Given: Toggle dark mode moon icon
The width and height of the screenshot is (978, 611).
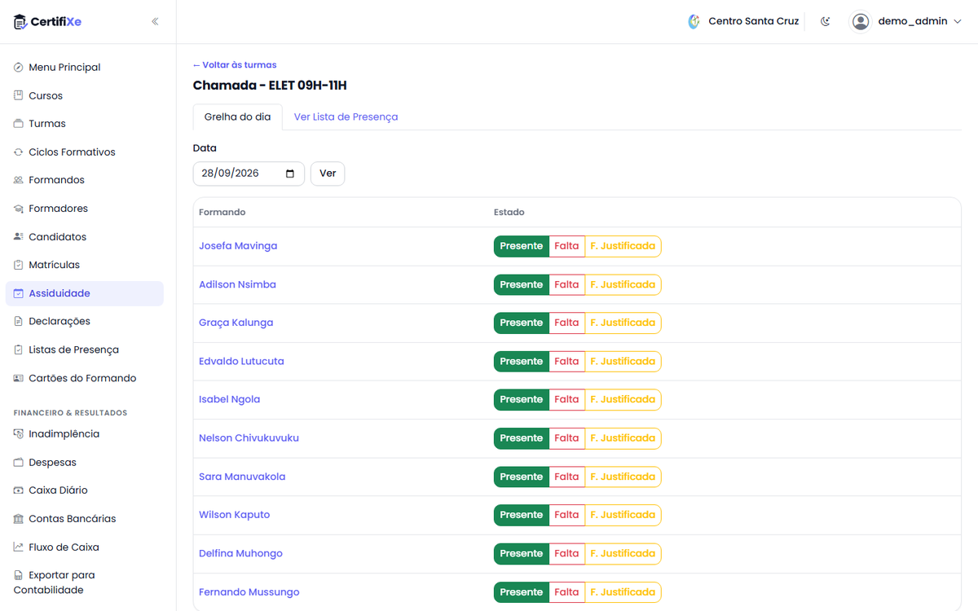Looking at the screenshot, I should pos(826,22).
